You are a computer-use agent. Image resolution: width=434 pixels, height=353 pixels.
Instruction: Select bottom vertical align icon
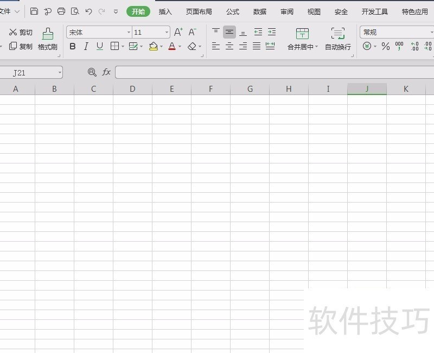click(243, 33)
